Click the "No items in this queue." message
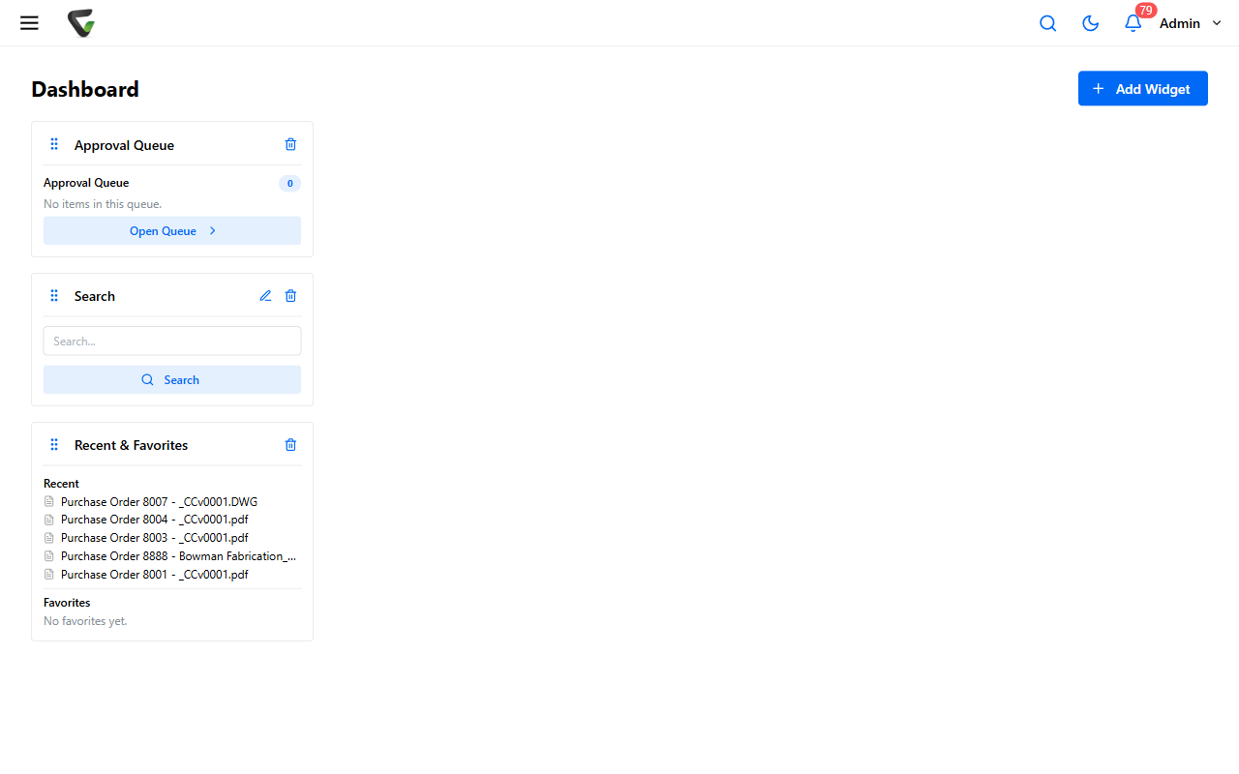 (103, 204)
